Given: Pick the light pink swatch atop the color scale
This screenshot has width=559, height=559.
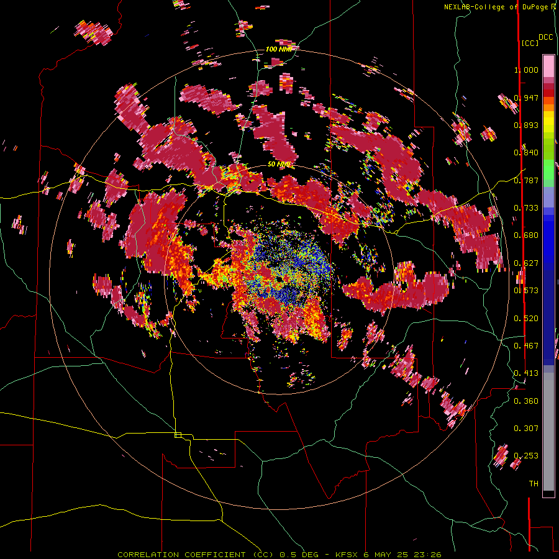Looking at the screenshot, I should click(548, 66).
